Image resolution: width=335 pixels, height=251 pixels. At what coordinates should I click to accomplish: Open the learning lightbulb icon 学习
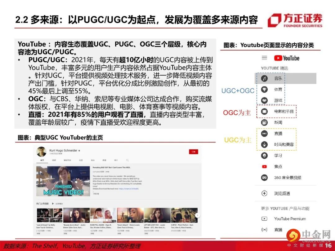pos(264,155)
